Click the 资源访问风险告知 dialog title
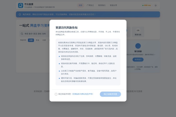 pos(67,28)
